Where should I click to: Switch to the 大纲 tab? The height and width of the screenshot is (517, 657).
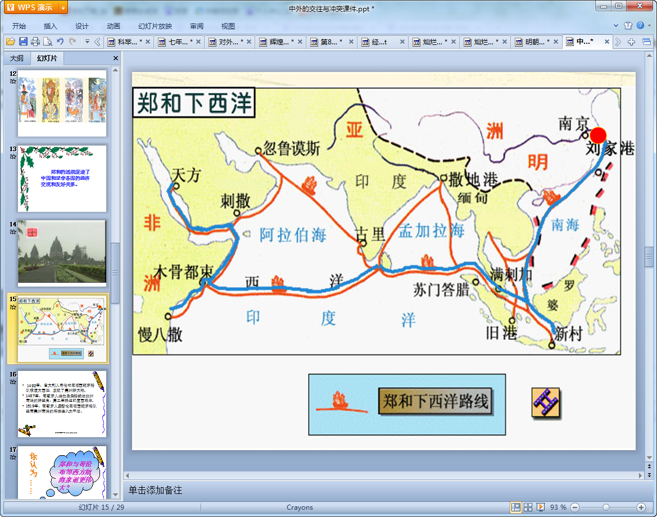point(17,58)
